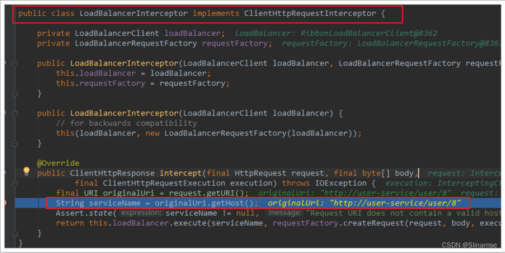Viewport: 505px width, 253px height.
Task: Click the 'null' keyword in the assertion
Action: click(245, 213)
